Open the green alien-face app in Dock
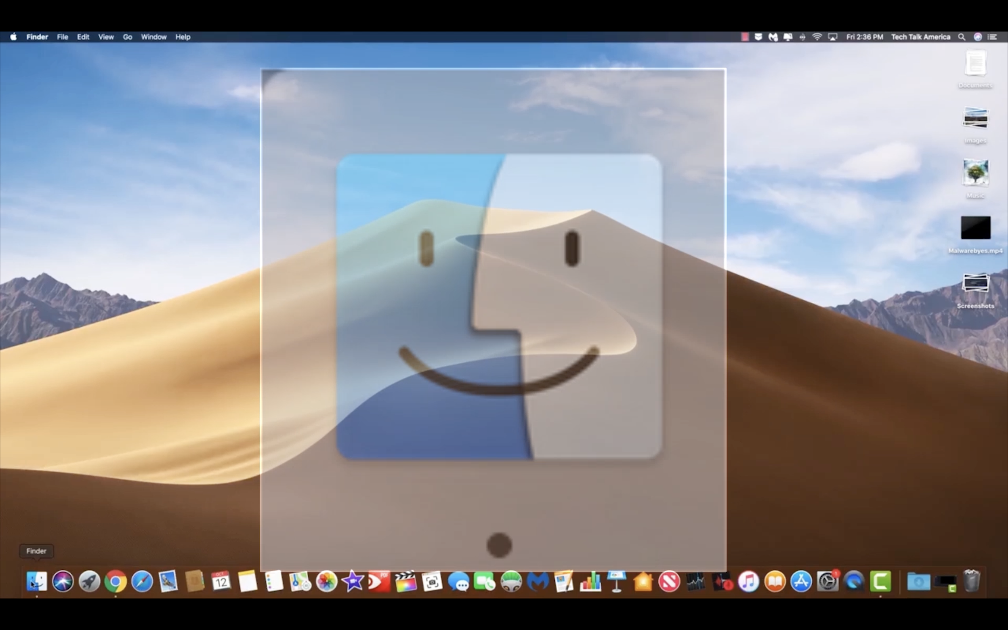Image resolution: width=1008 pixels, height=630 pixels. tap(511, 581)
